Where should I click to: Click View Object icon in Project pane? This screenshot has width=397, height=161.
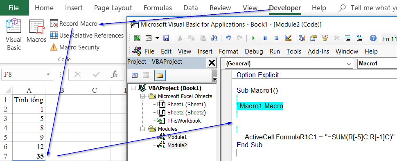146,75
